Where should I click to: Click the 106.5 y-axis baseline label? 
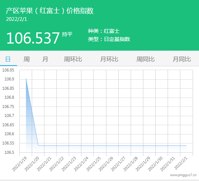click(9, 152)
